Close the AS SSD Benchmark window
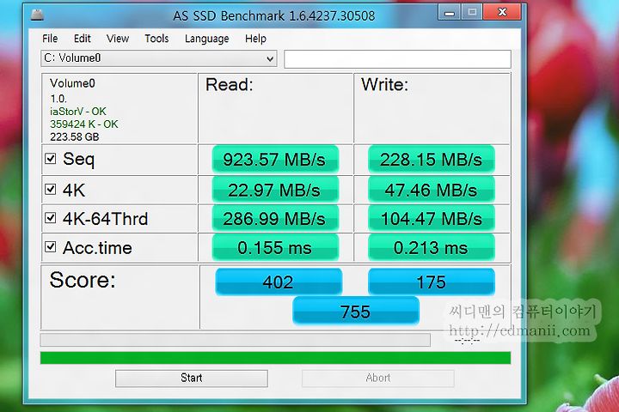Screen dimensions: 619x412 [502, 13]
